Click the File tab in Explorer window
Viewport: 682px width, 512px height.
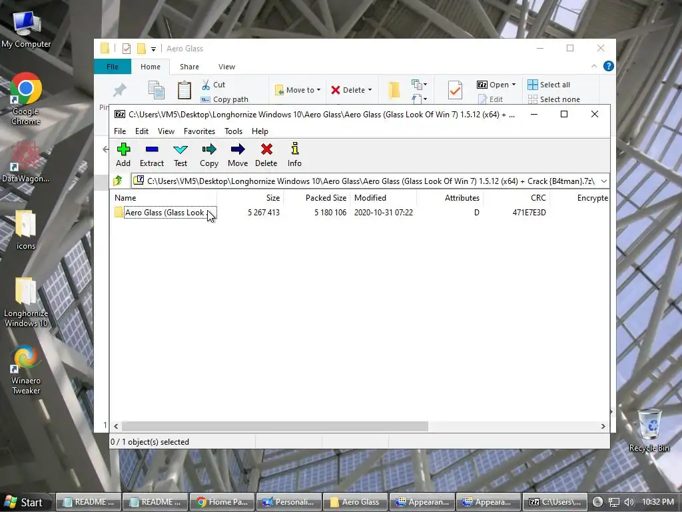click(x=112, y=67)
